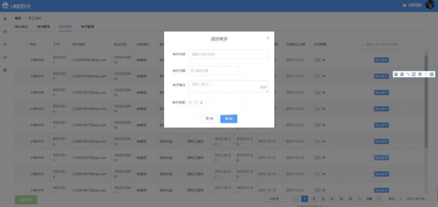Select the first rating star in 考评结果
The image size is (438, 207).
click(190, 102)
